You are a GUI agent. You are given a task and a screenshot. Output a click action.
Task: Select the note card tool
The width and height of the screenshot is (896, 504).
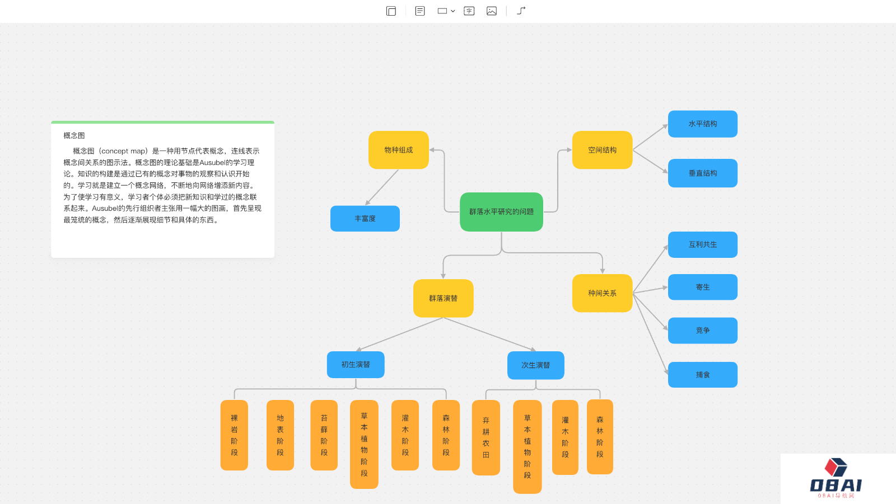(420, 11)
